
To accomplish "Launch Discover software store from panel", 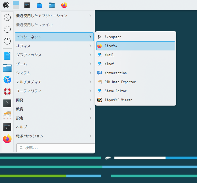I will pyautogui.click(x=39, y=5).
